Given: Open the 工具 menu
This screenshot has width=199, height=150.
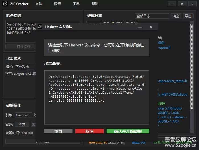Looking at the screenshot, I should (x=76, y=4).
